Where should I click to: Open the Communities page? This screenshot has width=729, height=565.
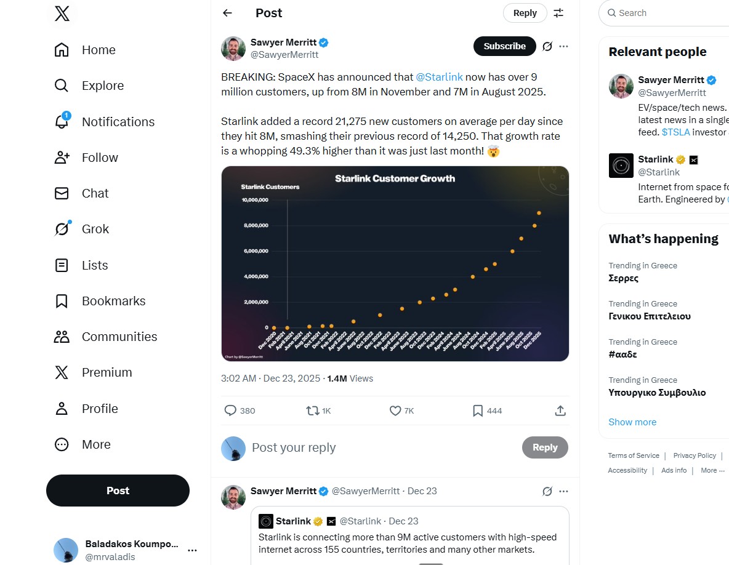coord(62,337)
